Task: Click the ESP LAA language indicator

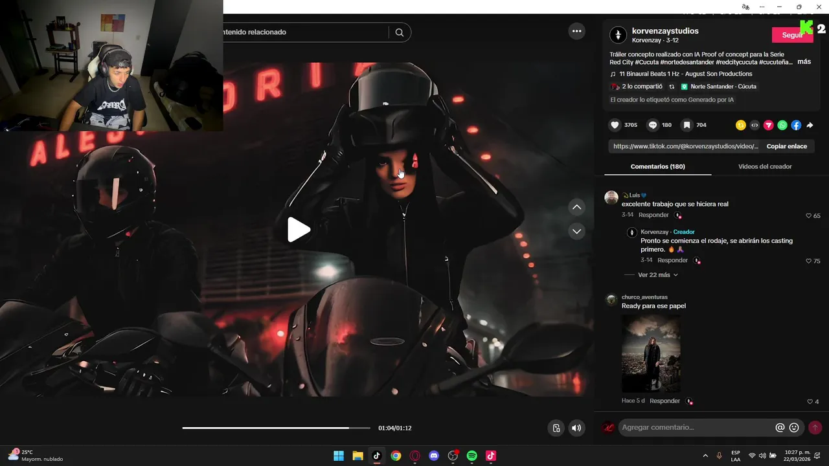Action: click(x=736, y=456)
